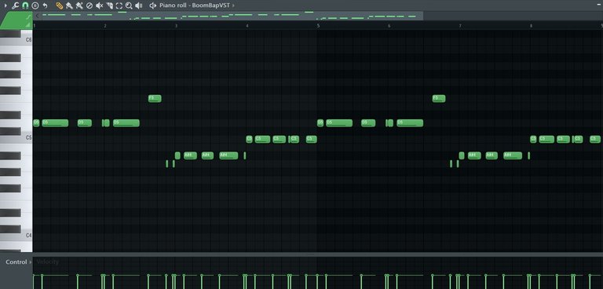
Task: Choose the Select tool
Action: pyautogui.click(x=119, y=5)
